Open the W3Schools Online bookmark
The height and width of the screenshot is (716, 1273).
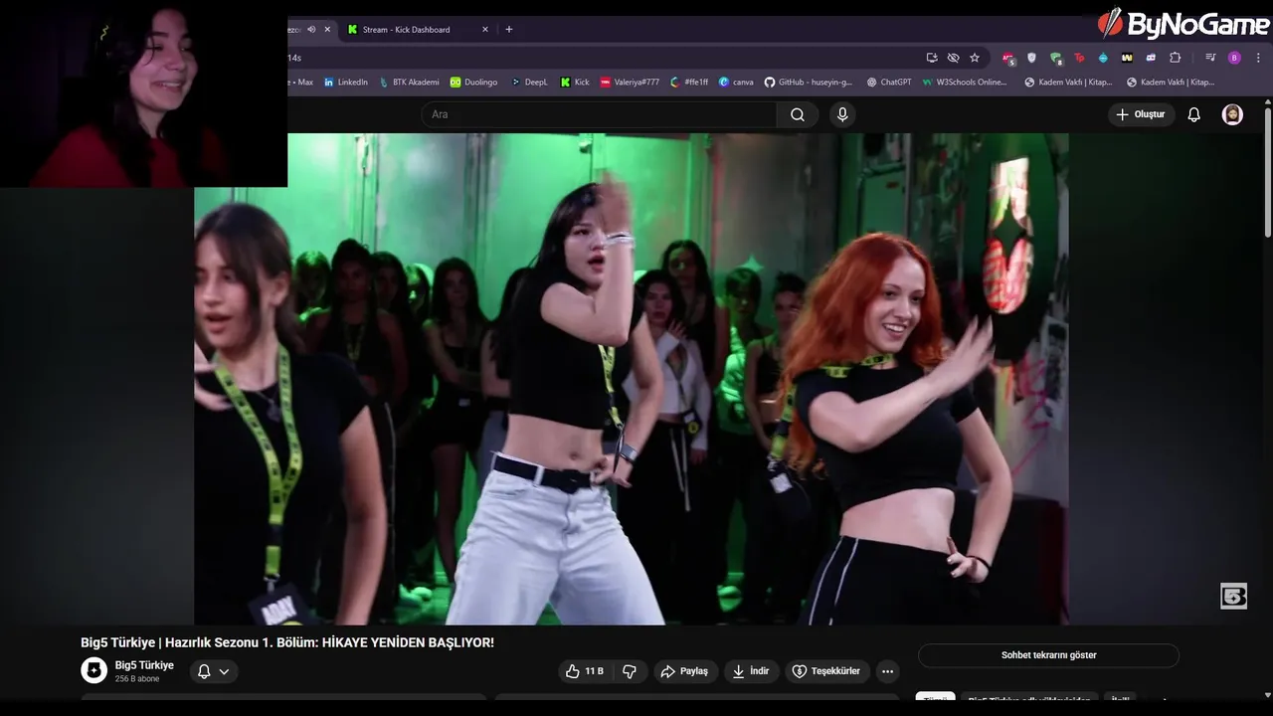(x=966, y=83)
